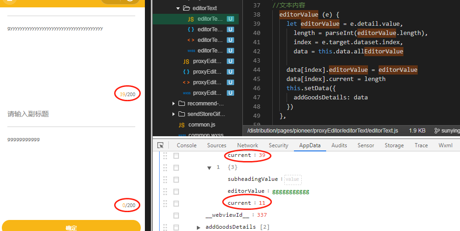The image size is (460, 231).
Task: Click the sendStoreGif folder icon
Action: (182, 114)
